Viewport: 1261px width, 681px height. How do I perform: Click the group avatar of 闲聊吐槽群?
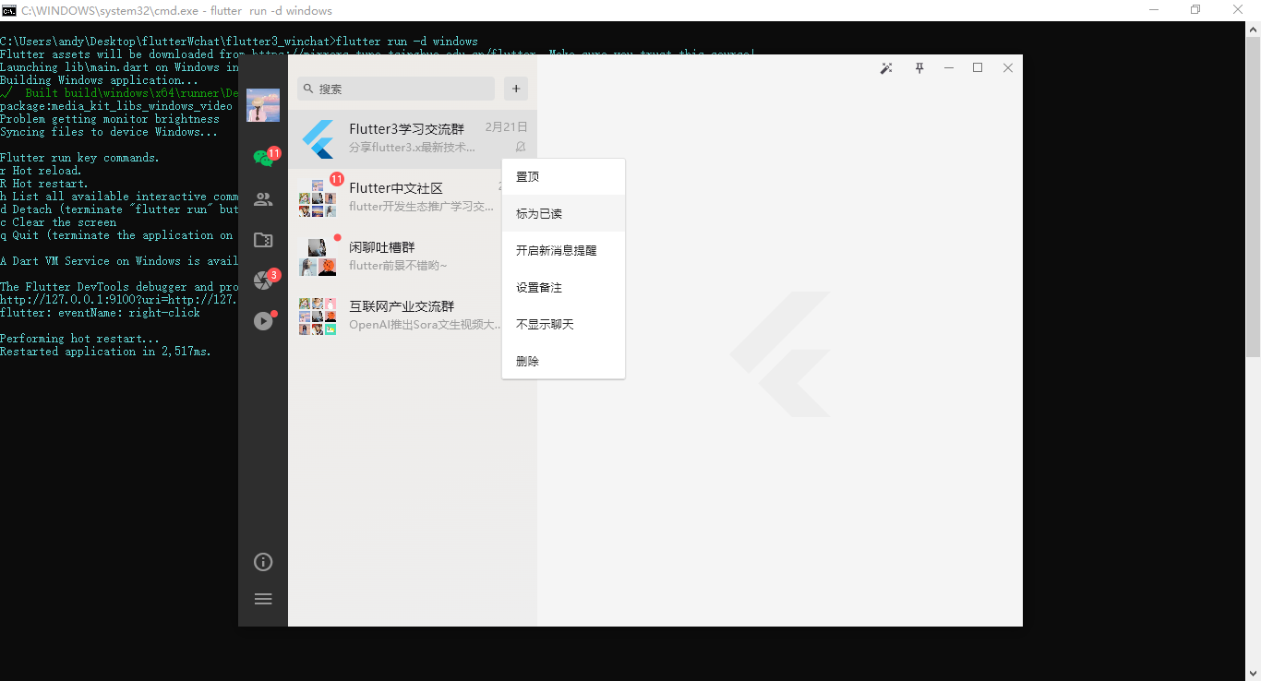pyautogui.click(x=318, y=257)
